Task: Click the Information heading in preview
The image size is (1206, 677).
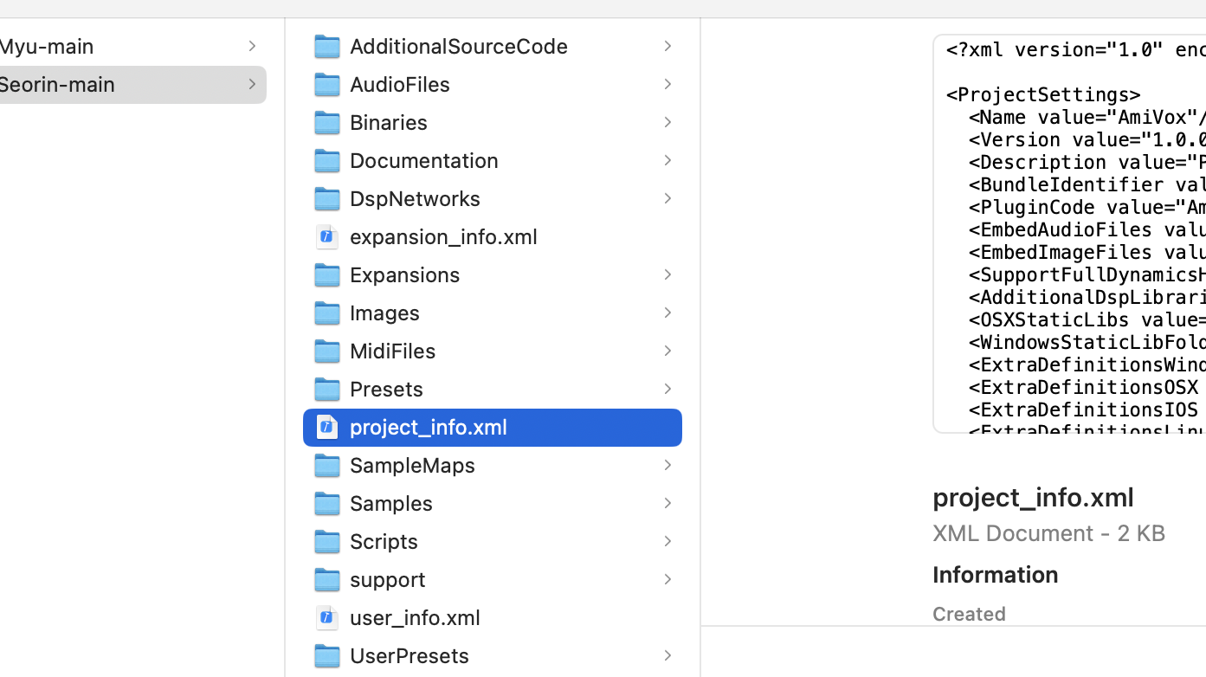Action: point(996,574)
